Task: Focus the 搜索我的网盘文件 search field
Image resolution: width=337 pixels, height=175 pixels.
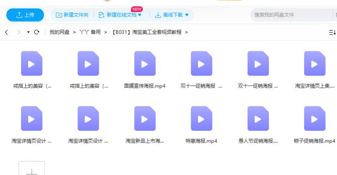Action: point(291,15)
